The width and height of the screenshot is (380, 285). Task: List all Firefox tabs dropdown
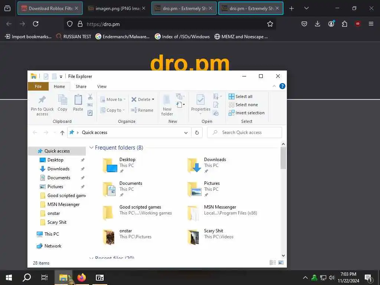pyautogui.click(x=306, y=8)
